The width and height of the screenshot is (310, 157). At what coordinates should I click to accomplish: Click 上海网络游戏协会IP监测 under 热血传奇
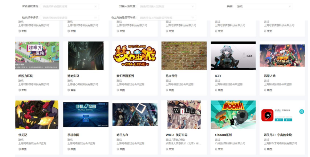tap(179, 85)
